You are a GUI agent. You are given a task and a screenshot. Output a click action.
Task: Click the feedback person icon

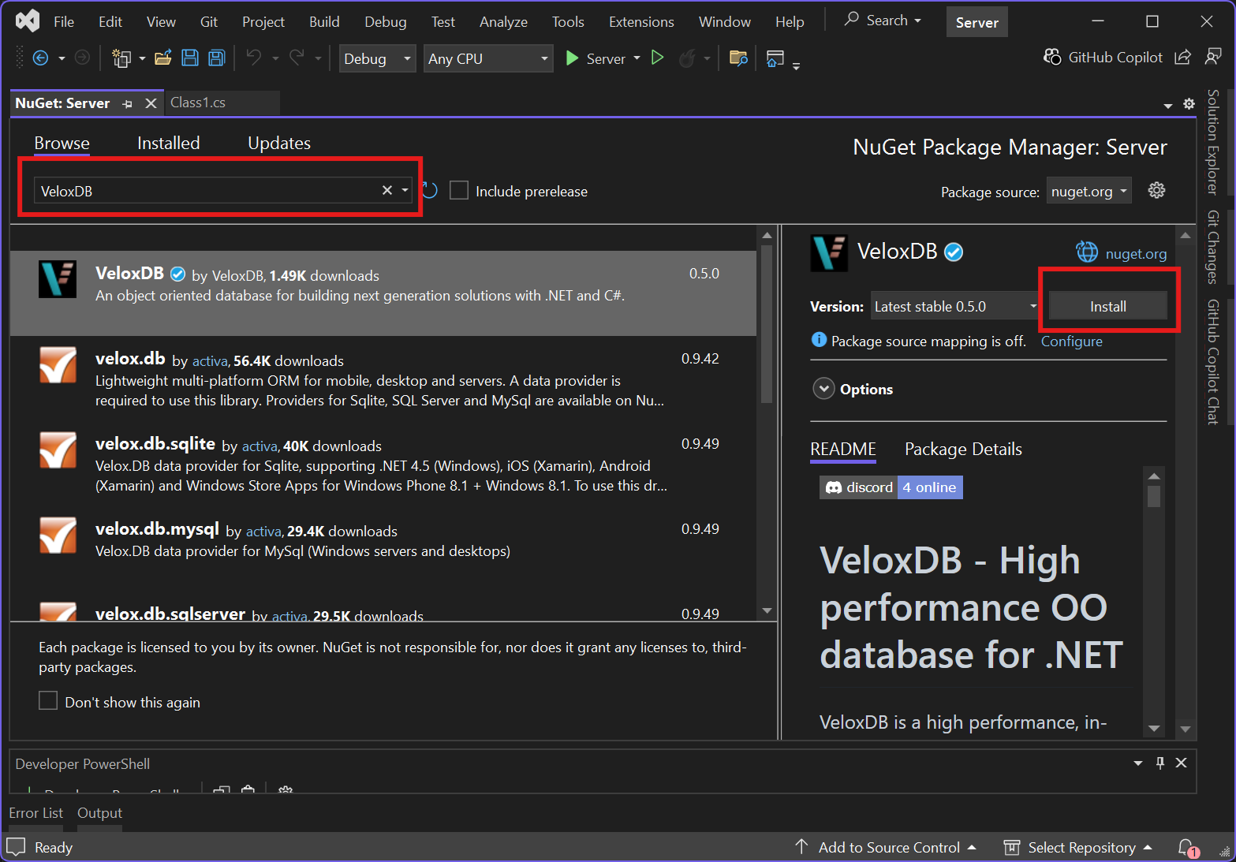click(x=1213, y=57)
